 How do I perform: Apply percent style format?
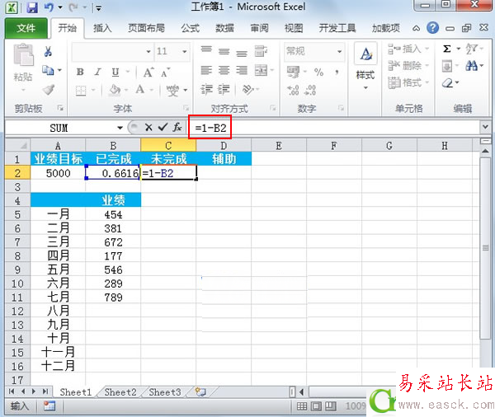click(x=318, y=73)
